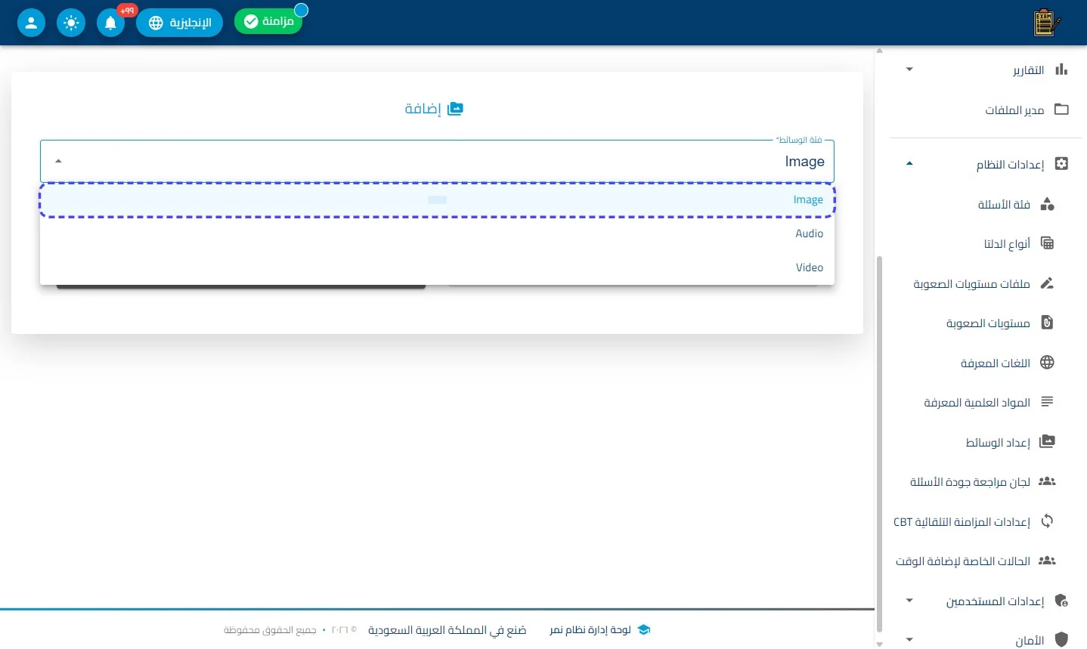This screenshot has height=649, width=1087.
Task: Collapse dropdown using media category arrow
Action: tap(58, 161)
